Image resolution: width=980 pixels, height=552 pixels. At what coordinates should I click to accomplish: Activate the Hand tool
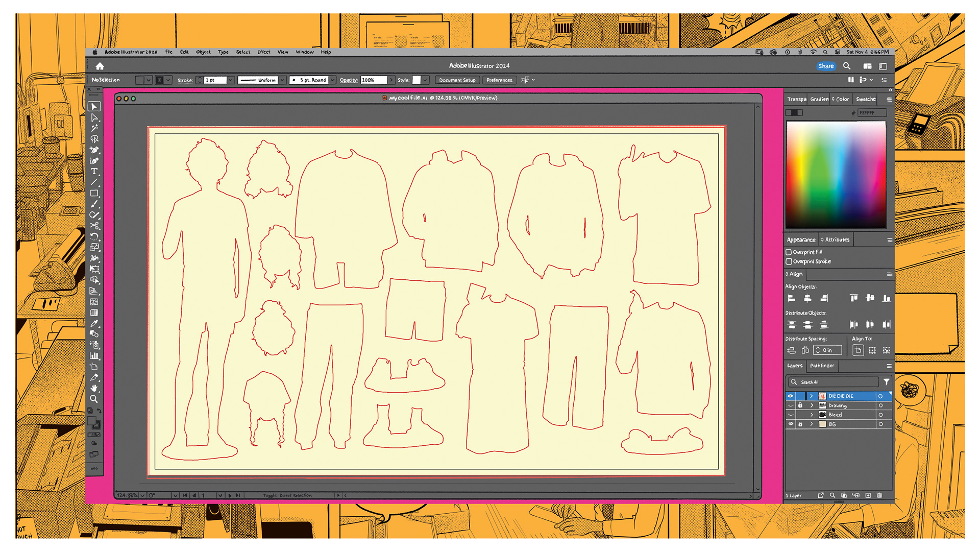94,388
